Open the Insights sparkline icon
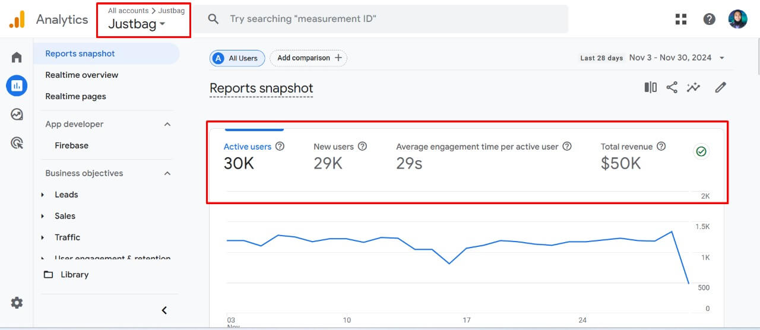This screenshot has height=330, width=760. click(x=693, y=87)
